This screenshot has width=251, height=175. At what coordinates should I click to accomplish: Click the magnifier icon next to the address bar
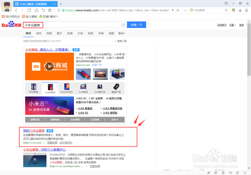[226, 10]
